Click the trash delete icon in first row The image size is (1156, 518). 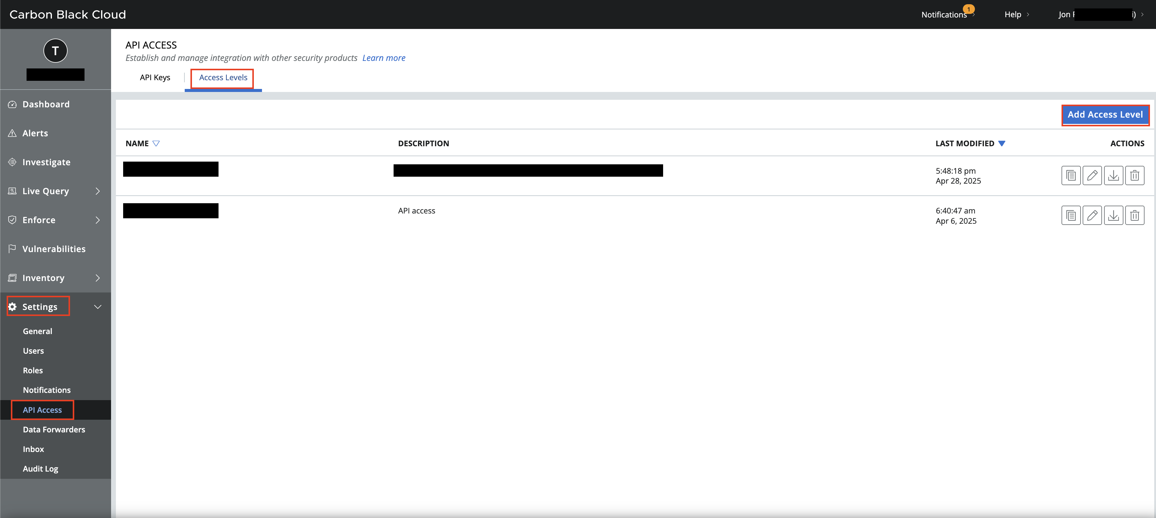pyautogui.click(x=1135, y=176)
